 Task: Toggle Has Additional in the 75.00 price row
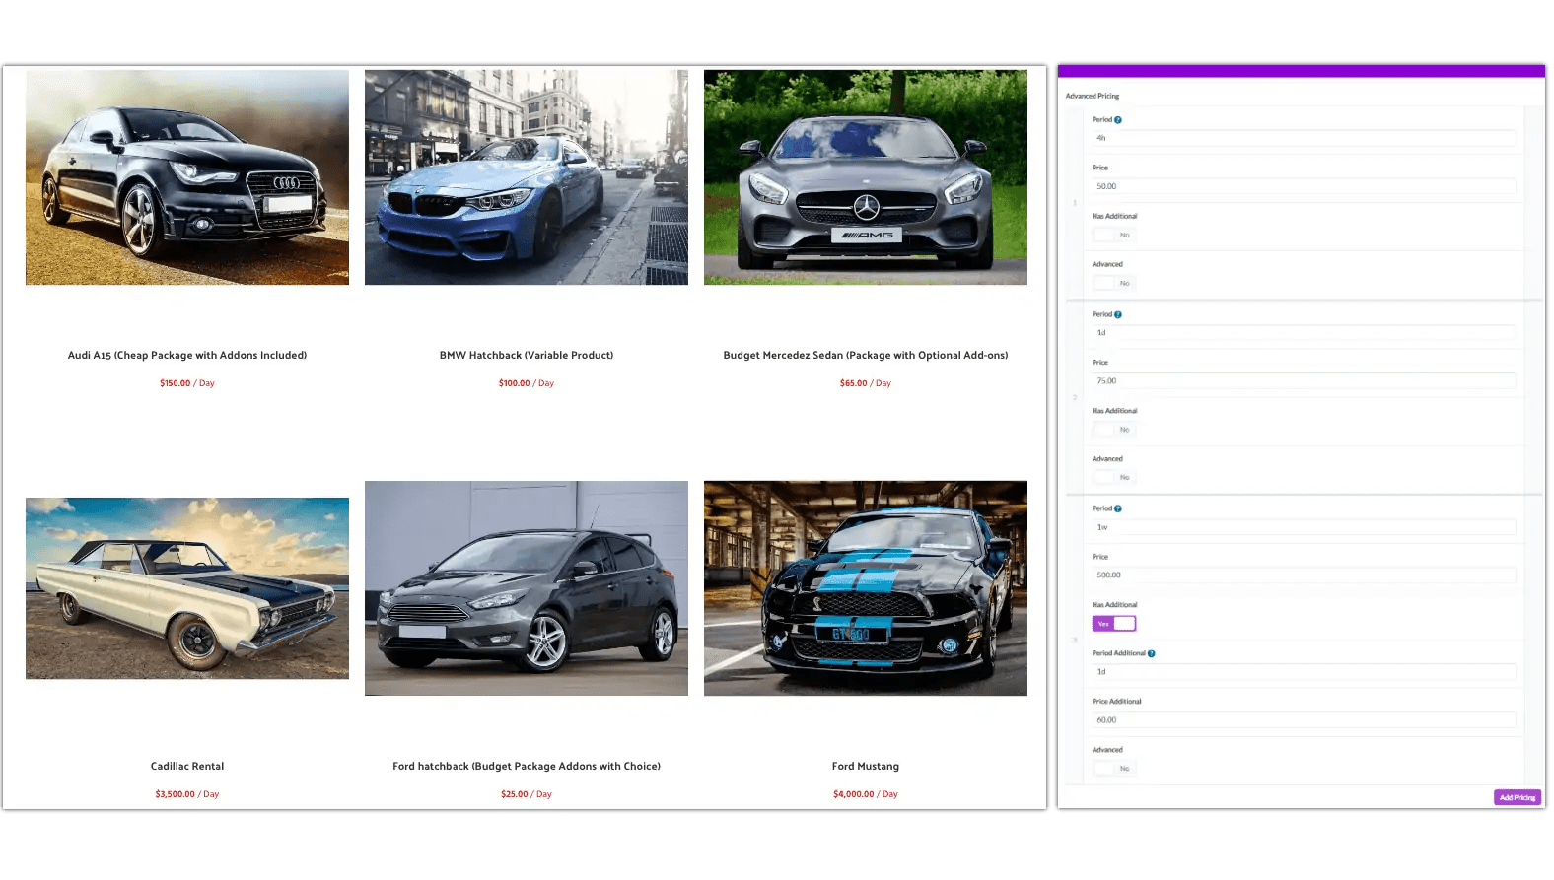[1114, 430]
